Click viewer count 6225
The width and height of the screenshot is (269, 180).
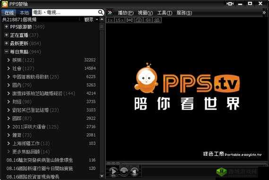91,77
